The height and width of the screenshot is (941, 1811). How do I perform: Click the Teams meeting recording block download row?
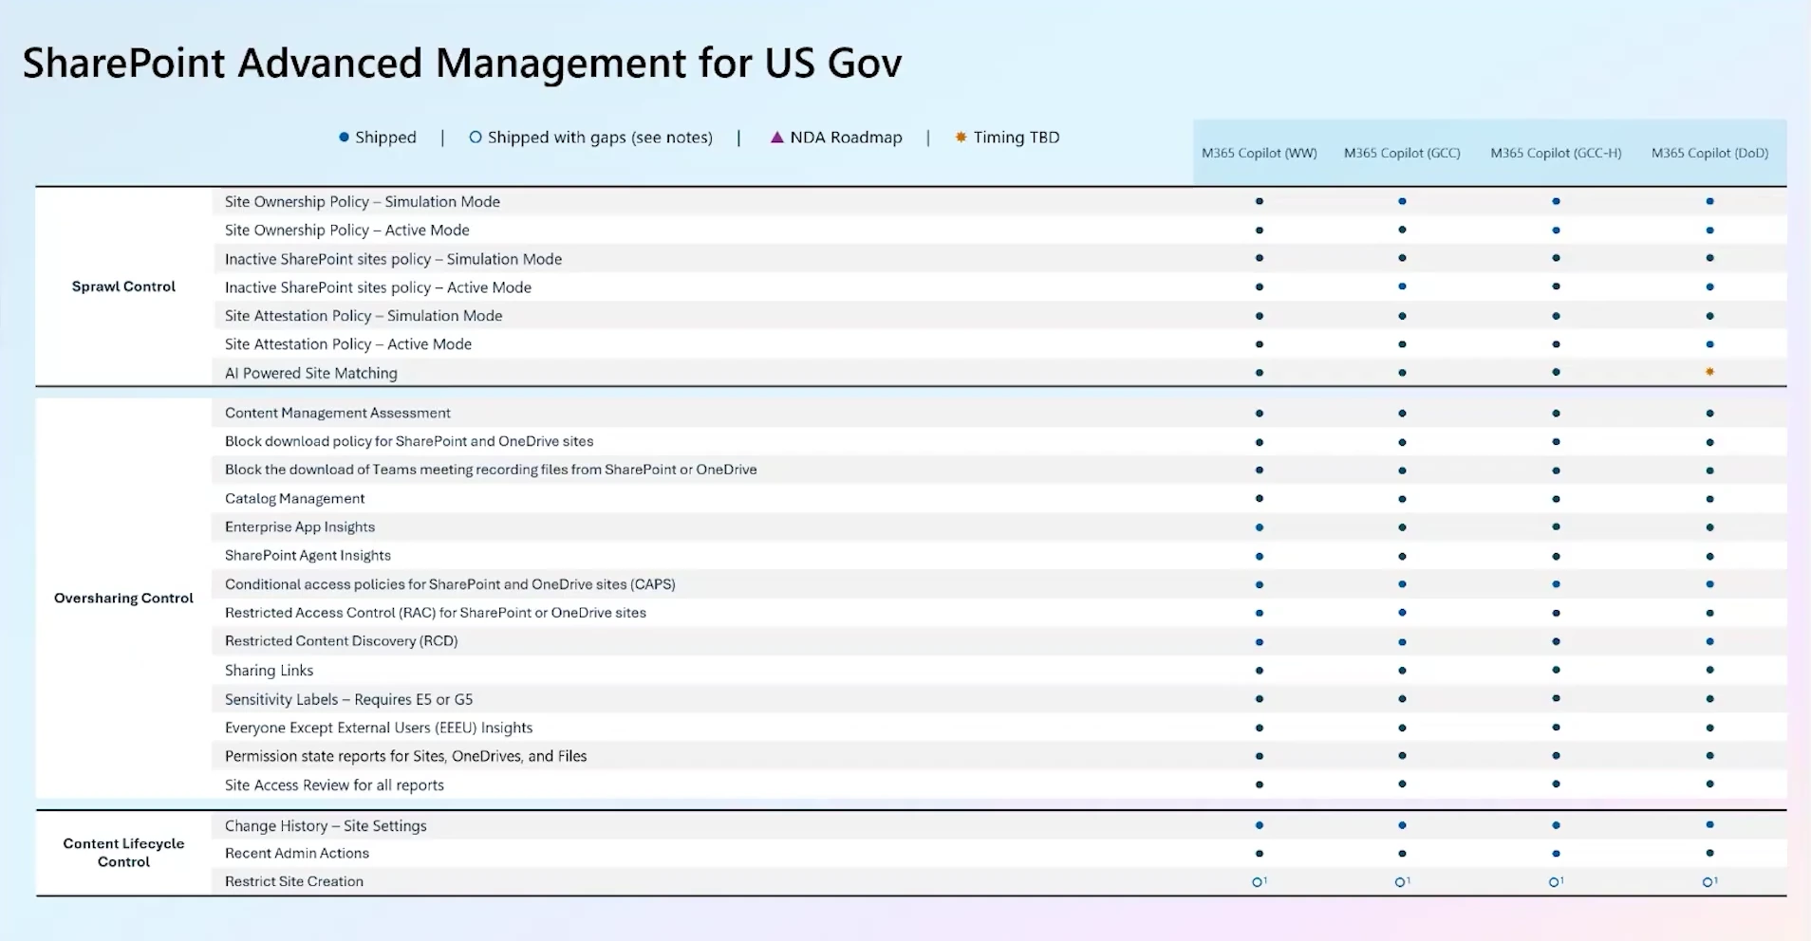491,470
